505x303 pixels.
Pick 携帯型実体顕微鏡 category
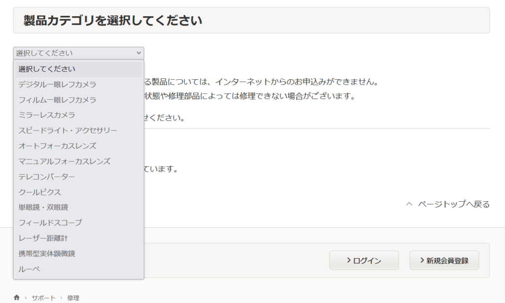tap(47, 254)
